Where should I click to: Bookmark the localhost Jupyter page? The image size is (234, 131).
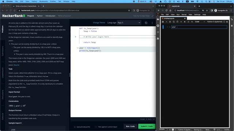click(x=207, y=11)
